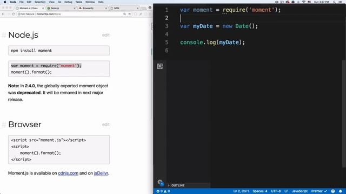Image resolution: width=346 pixels, height=194 pixels.
Task: Select language mode JavaScript
Action: coord(300,191)
